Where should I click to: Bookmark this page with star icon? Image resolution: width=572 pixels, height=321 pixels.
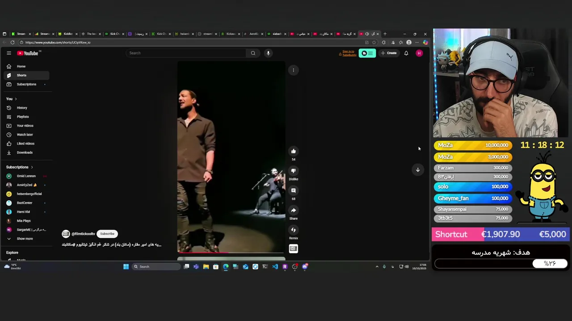coord(374,42)
